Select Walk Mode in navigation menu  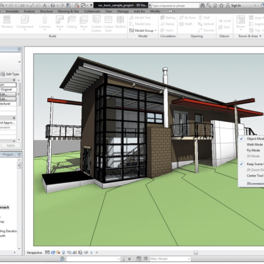[254, 144]
